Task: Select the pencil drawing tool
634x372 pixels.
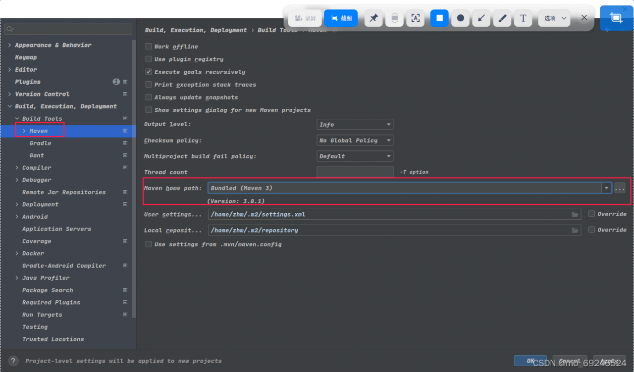Action: 502,18
